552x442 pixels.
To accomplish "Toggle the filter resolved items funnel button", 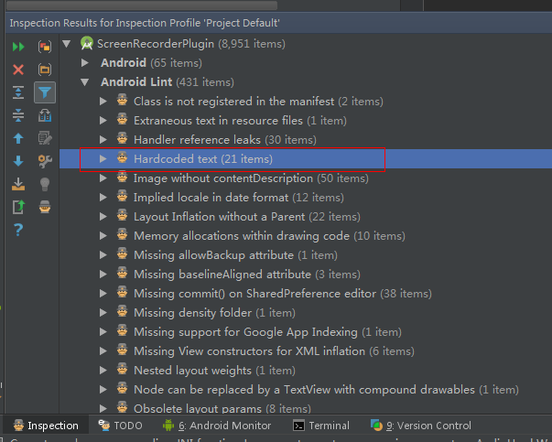I will click(x=44, y=92).
